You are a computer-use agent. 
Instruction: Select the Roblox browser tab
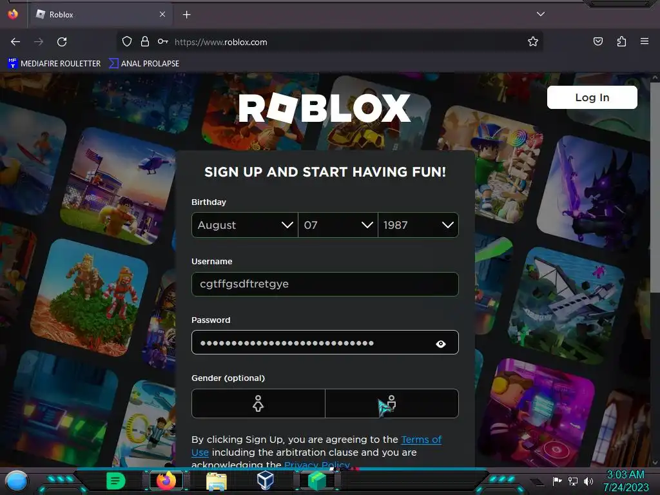(101, 15)
